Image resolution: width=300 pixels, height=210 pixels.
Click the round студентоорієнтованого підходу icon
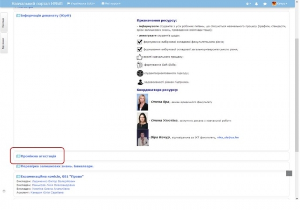140,73
